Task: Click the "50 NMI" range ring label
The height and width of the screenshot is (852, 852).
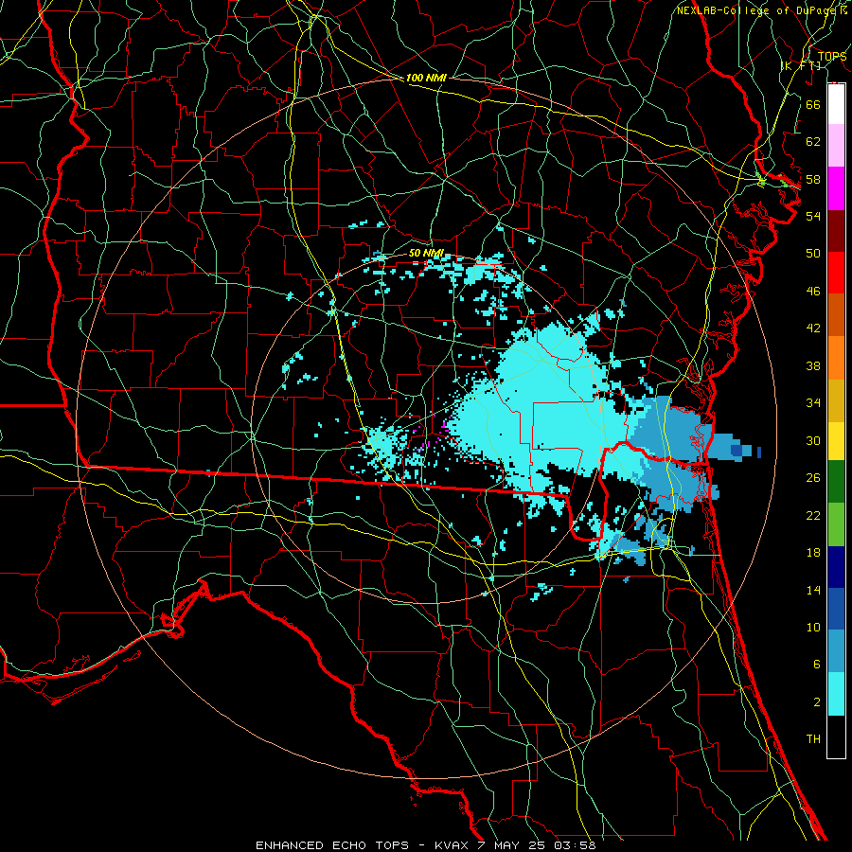Action: pos(427,254)
